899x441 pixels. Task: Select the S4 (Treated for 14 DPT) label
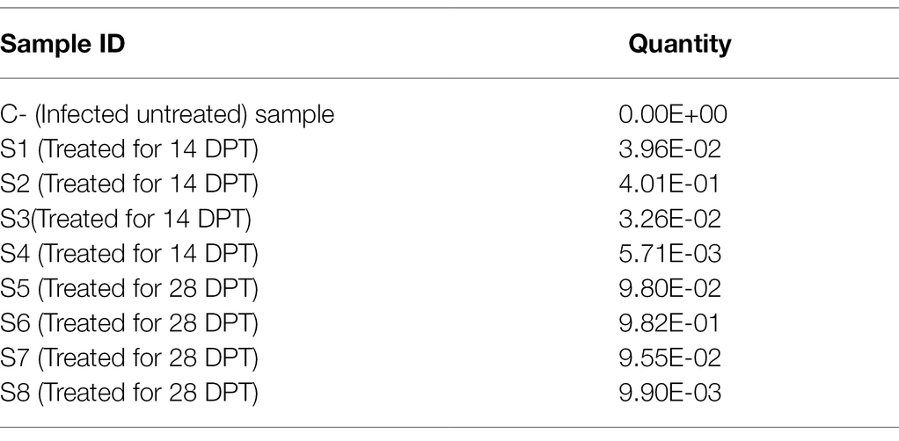pos(129,254)
